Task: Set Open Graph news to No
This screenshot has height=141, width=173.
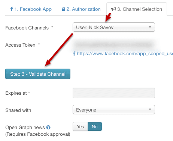Action: (95, 126)
